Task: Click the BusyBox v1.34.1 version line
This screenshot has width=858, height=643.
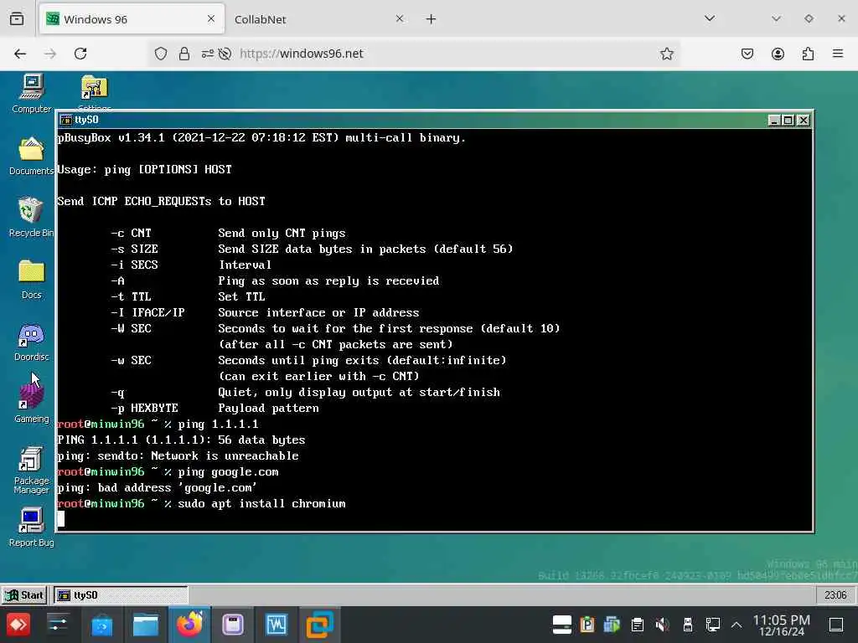Action: (261, 138)
